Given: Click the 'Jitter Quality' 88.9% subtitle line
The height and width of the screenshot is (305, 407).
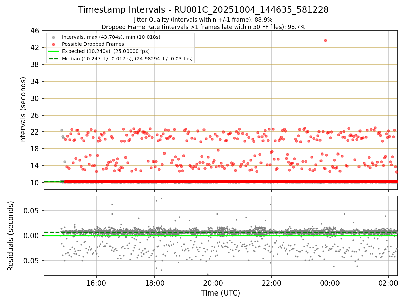Looking at the screenshot, I should [203, 20].
